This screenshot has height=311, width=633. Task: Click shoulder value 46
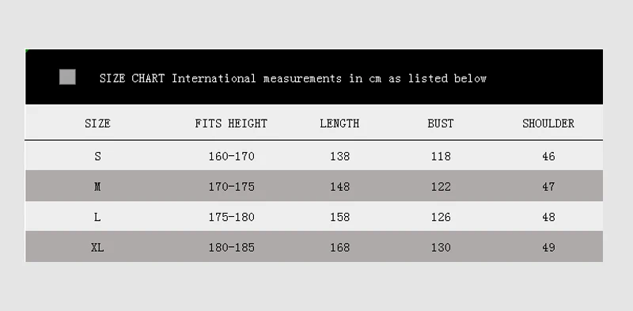coord(548,156)
